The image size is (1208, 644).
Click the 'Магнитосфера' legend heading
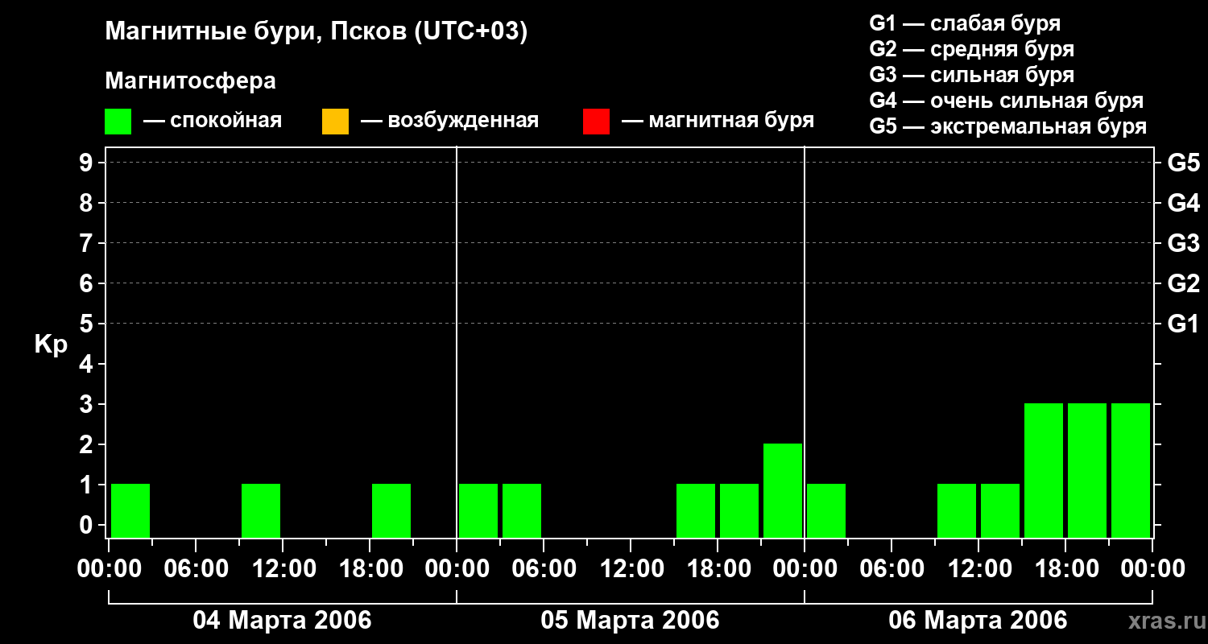coord(191,81)
